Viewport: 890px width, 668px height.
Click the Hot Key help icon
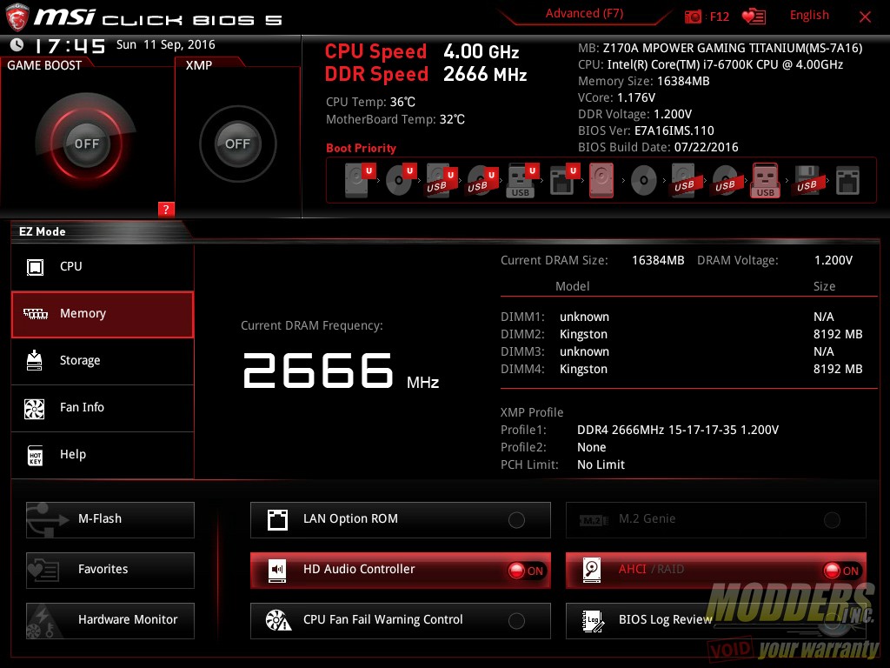pyautogui.click(x=35, y=455)
